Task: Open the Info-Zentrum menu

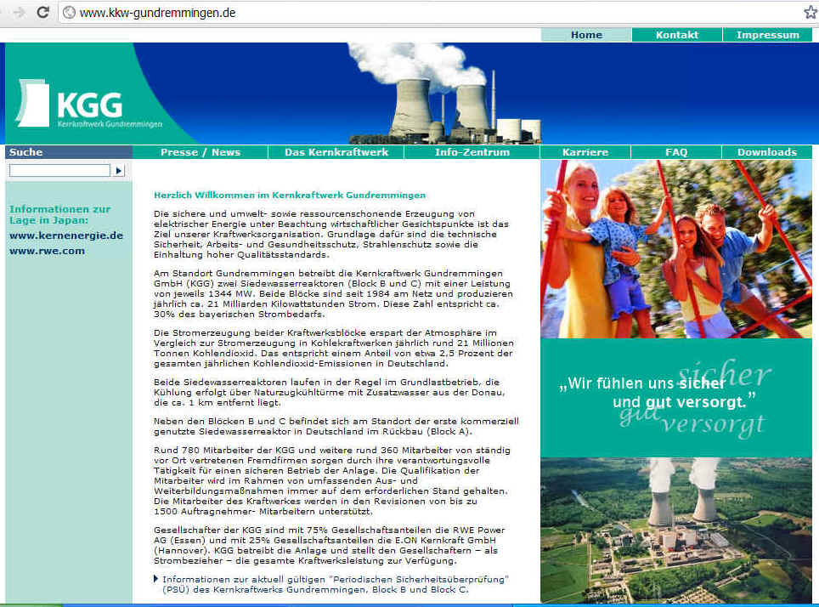Action: (472, 152)
